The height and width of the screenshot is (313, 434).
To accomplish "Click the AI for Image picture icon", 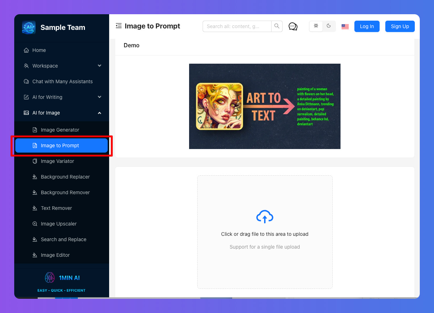I will point(26,113).
